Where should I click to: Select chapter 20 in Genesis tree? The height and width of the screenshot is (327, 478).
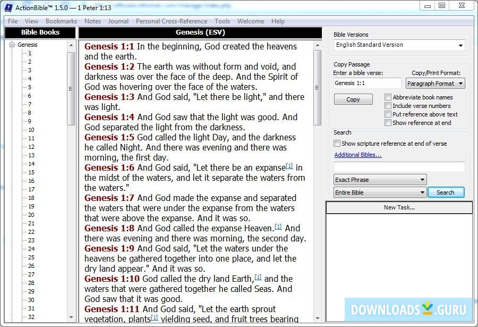coord(31,215)
